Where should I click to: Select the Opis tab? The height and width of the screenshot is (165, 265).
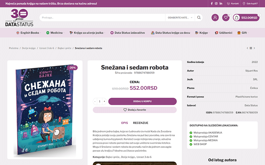(x=125, y=123)
